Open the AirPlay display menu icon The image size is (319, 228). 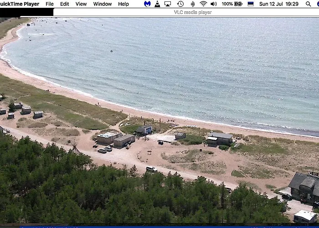(x=168, y=4)
